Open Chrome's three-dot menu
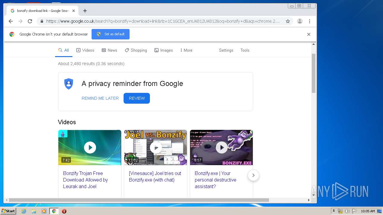This screenshot has height=215, width=383. coord(309,21)
